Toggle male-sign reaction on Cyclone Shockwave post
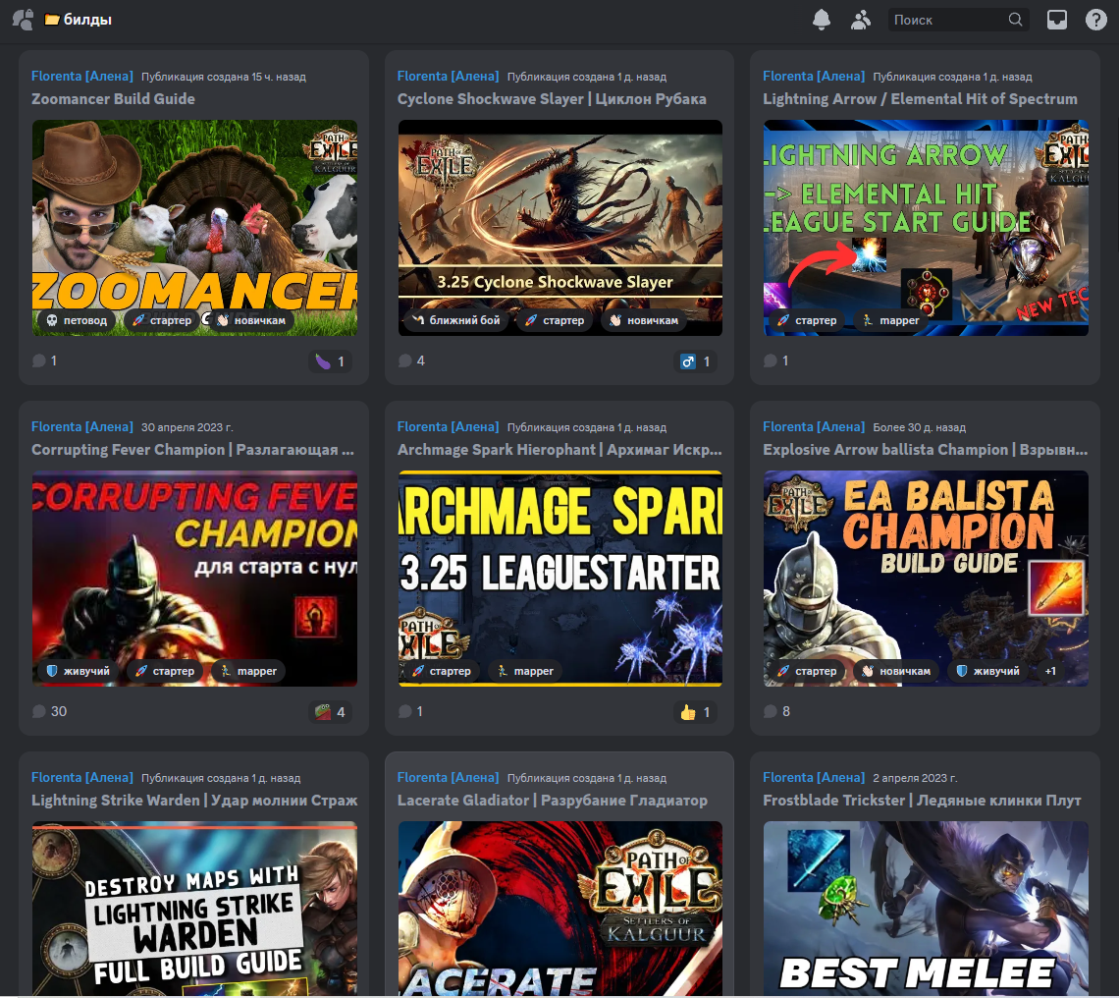Screen dimensions: 1119x998 (696, 361)
